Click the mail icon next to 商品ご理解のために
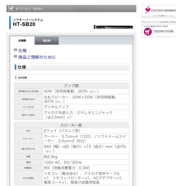This screenshot has height=186, width=176. pyautogui.click(x=15, y=56)
